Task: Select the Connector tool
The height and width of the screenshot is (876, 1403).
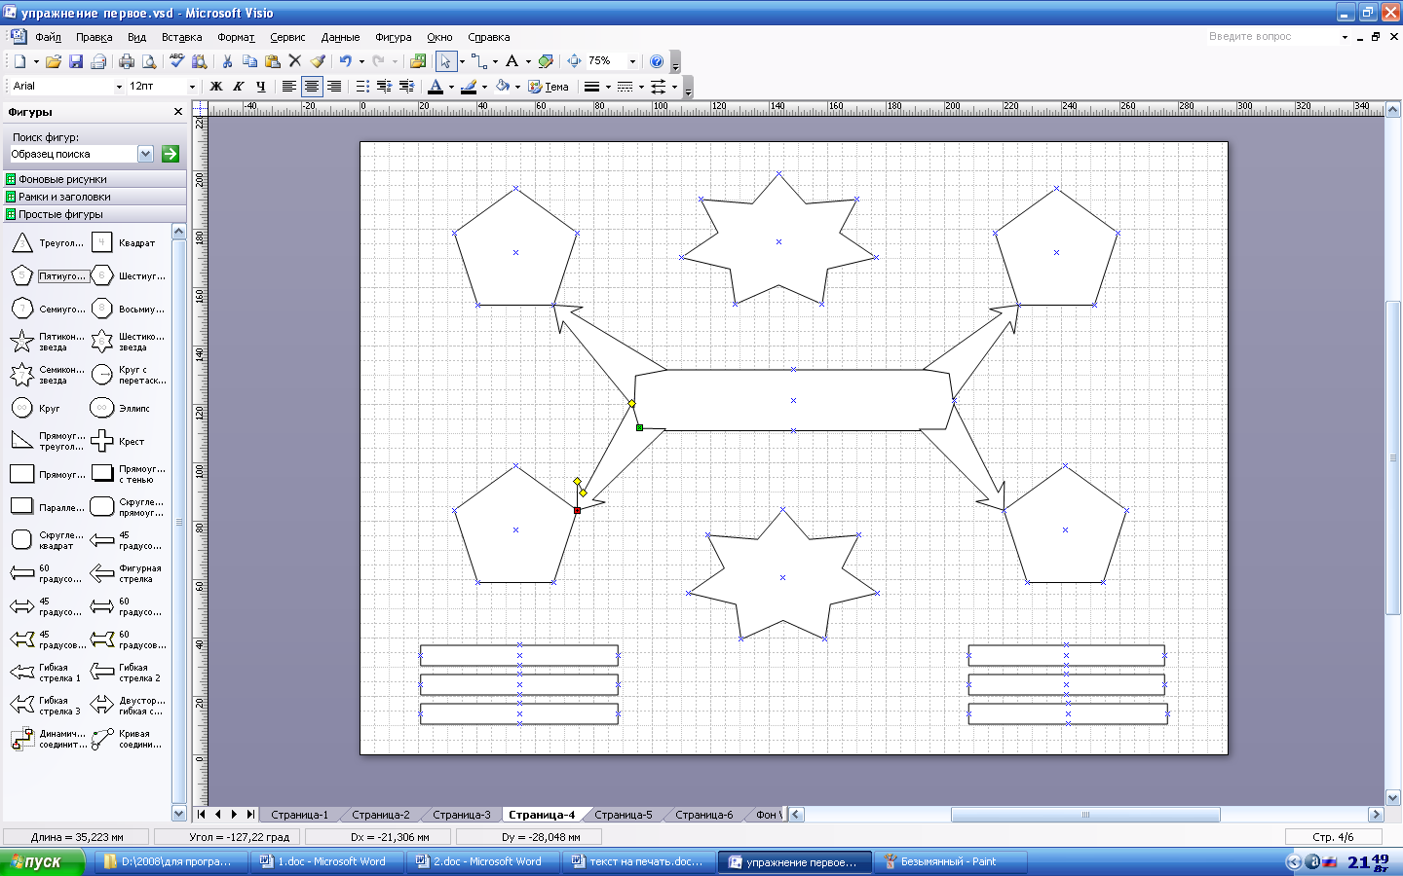Action: (479, 61)
